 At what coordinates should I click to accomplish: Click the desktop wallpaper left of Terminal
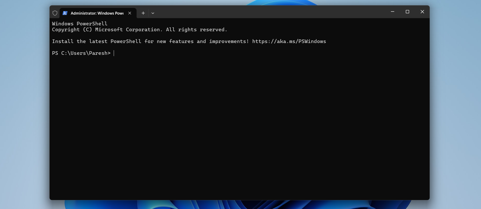[x=24, y=102]
